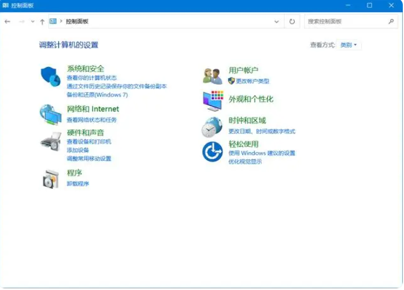The image size is (404, 290).
Task: Open the Programs icon
Action: click(50, 179)
